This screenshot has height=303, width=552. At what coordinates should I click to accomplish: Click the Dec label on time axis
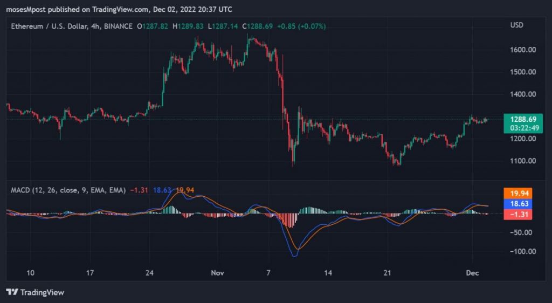tap(472, 273)
